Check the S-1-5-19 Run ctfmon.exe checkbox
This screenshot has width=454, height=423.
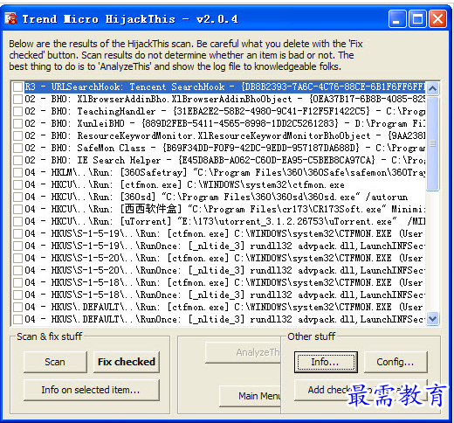18,233
